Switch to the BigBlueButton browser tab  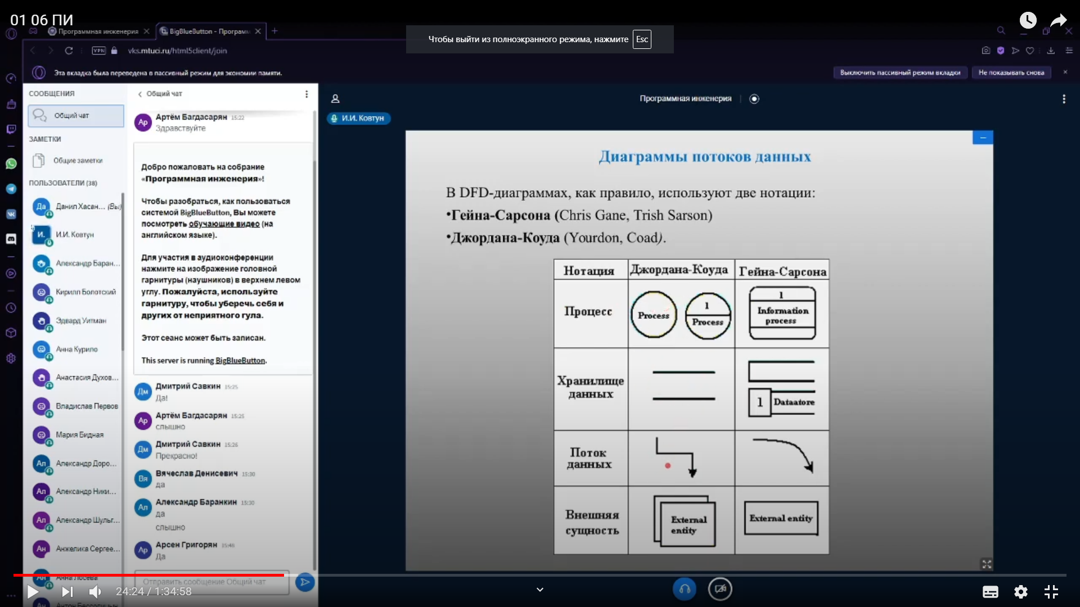(x=209, y=31)
